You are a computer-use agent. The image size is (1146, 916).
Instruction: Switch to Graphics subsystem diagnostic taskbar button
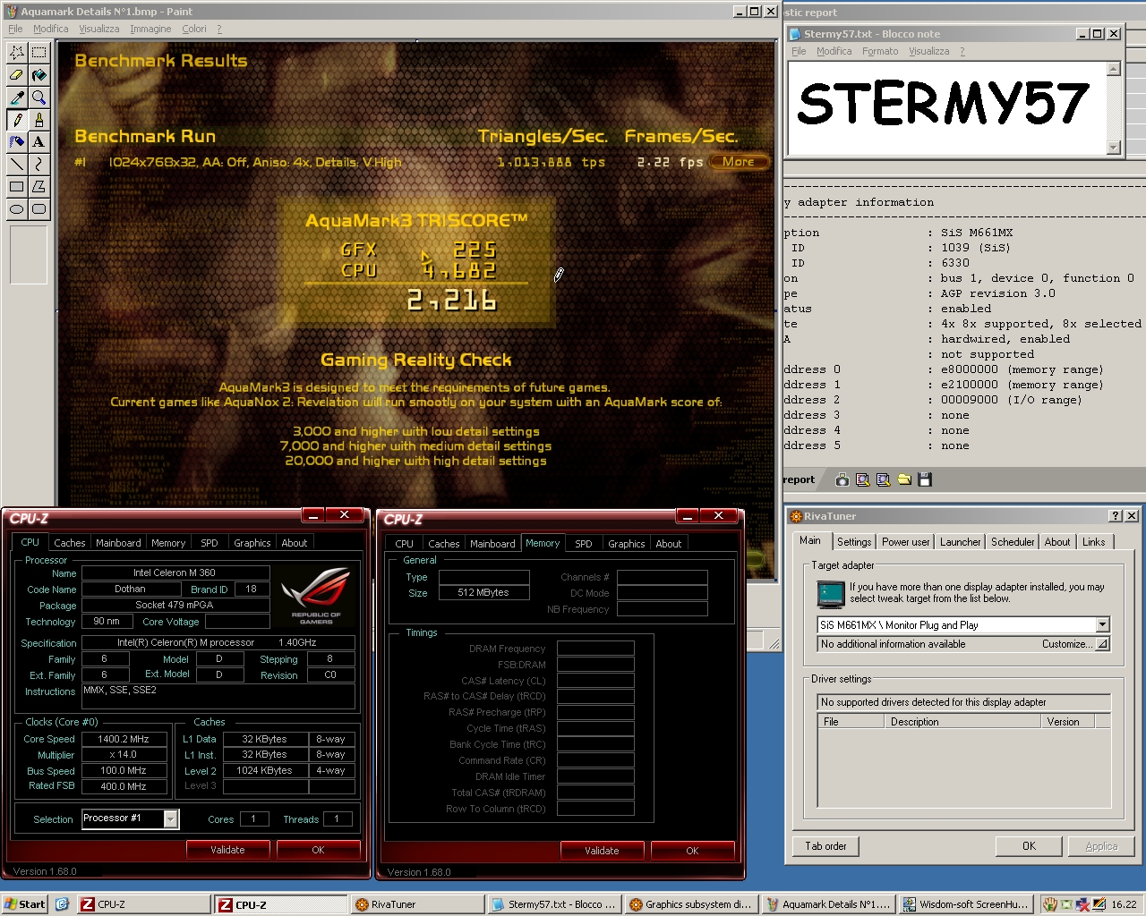pos(691,904)
